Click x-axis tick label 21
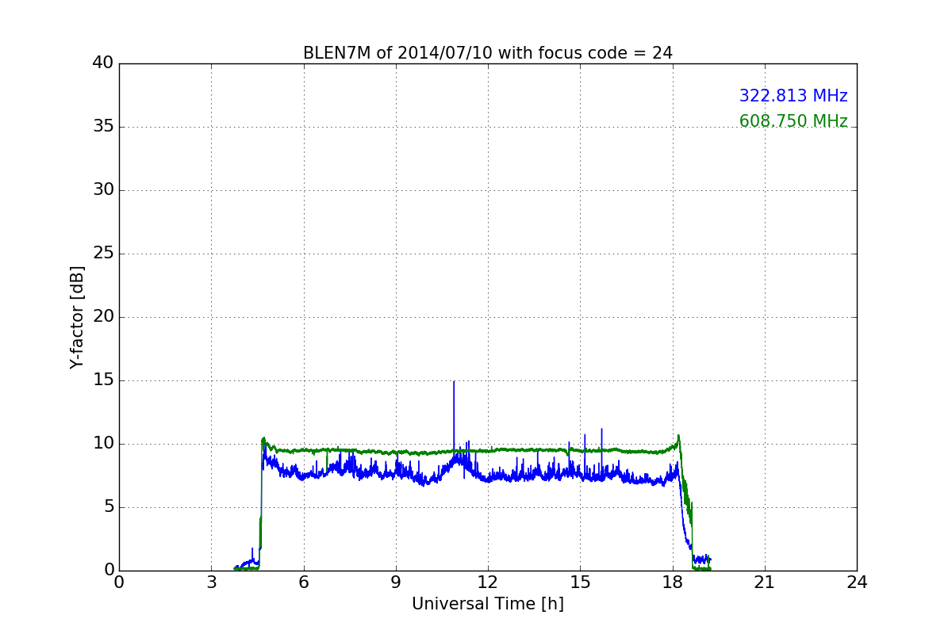Image resolution: width=952 pixels, height=634 pixels. pyautogui.click(x=765, y=582)
